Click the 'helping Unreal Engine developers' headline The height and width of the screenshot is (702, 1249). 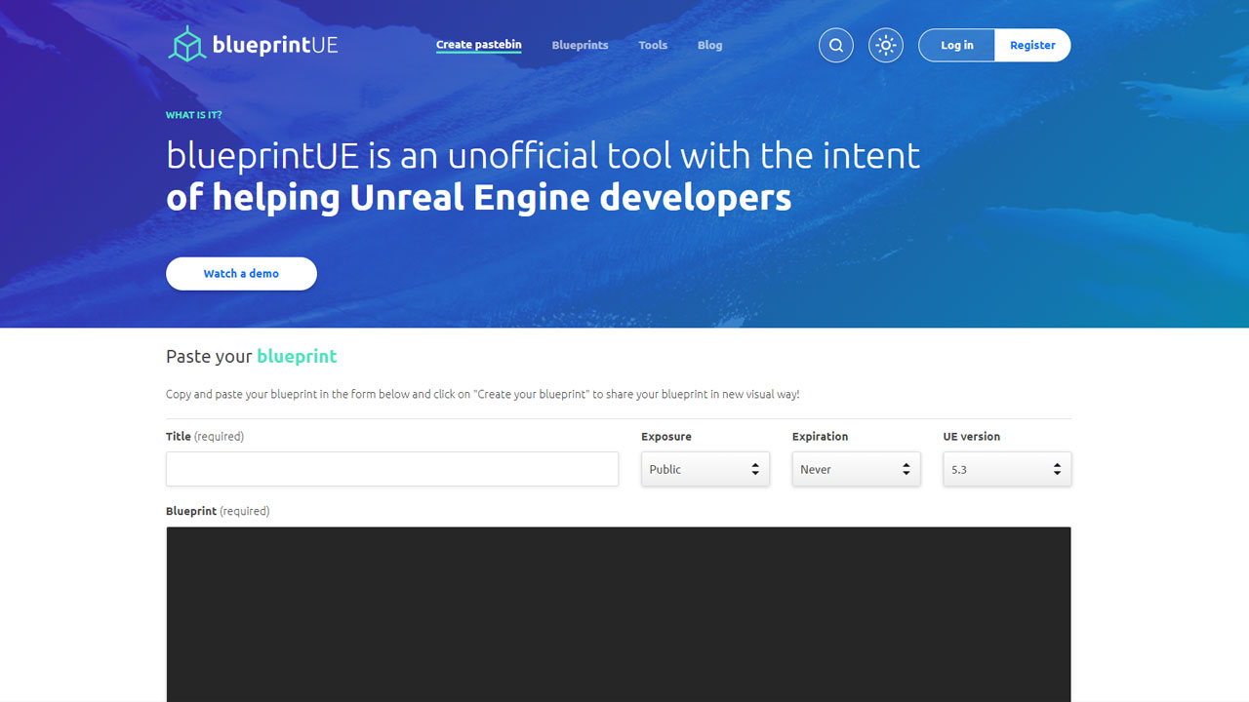click(502, 198)
